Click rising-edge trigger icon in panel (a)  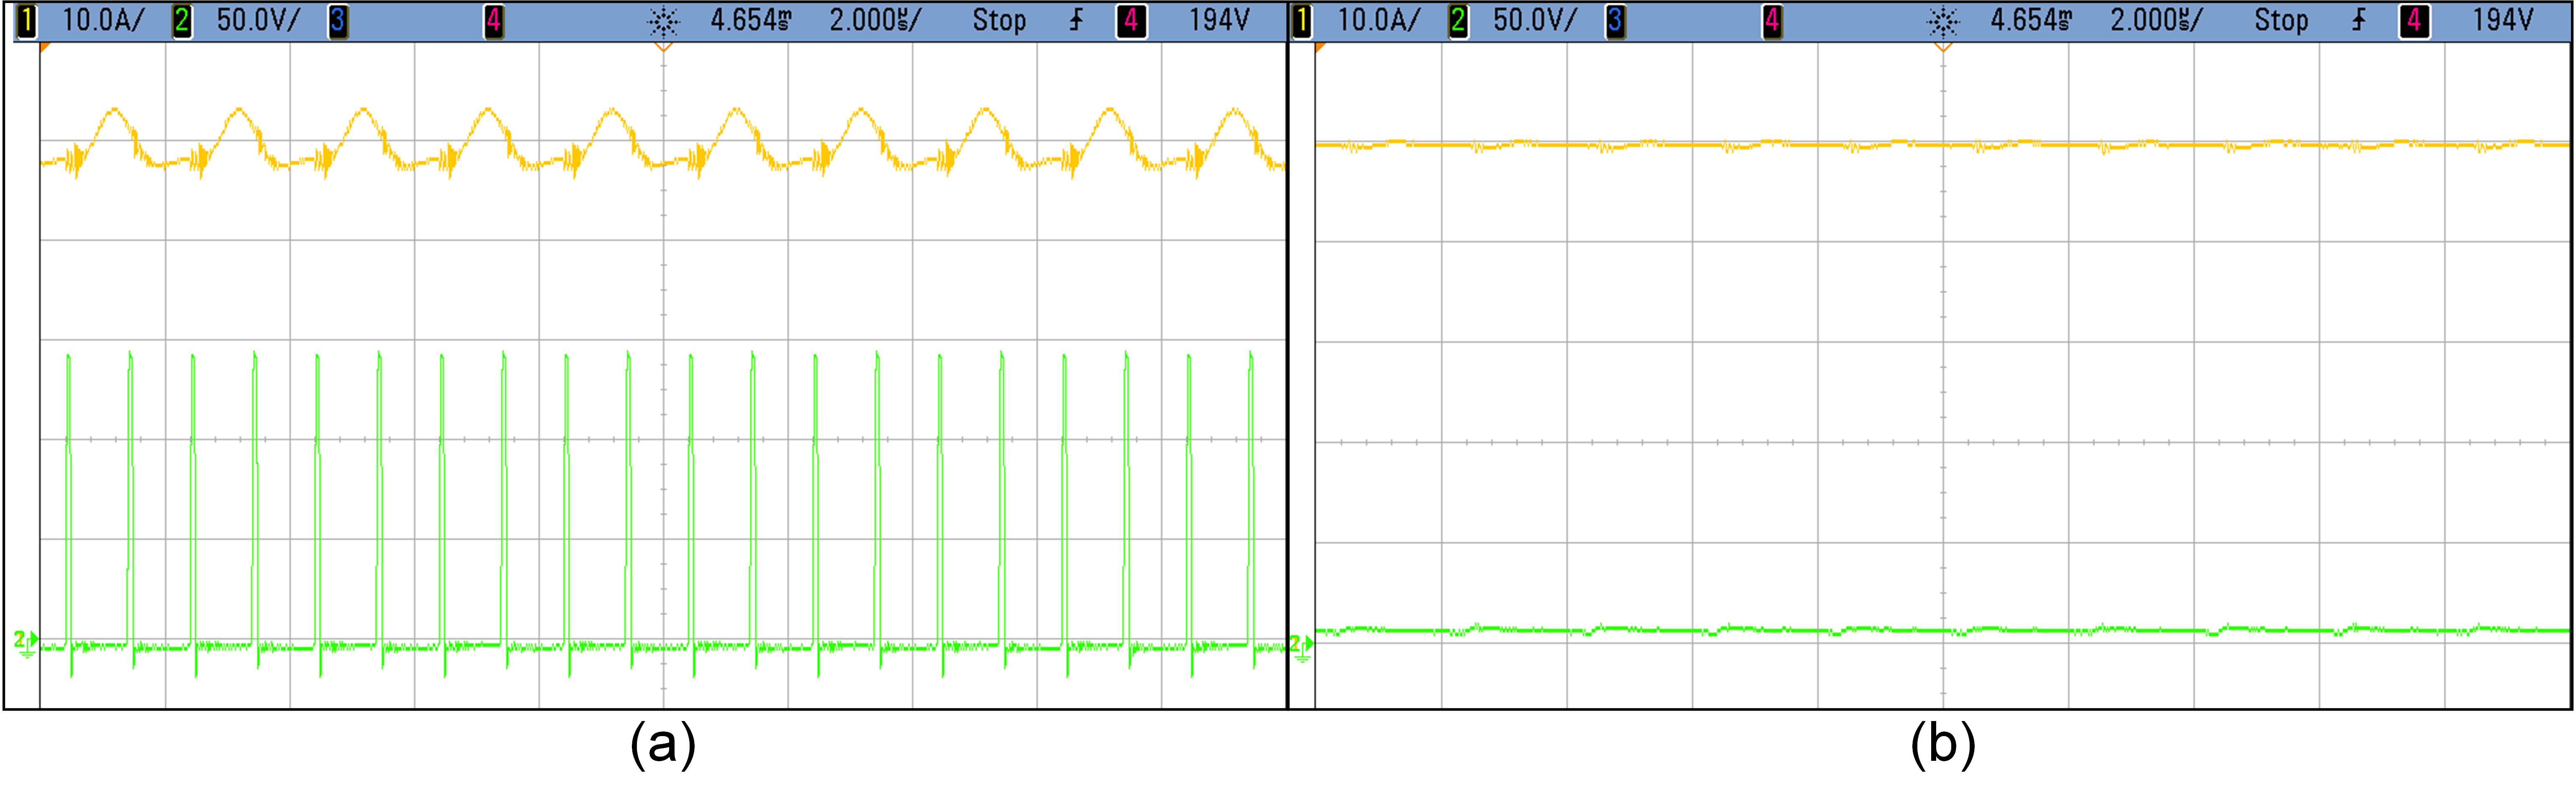click(x=1076, y=20)
